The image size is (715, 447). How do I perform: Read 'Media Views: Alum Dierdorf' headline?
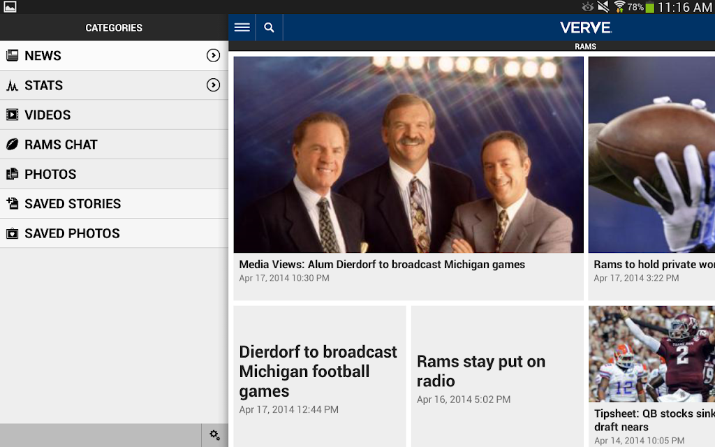pos(382,265)
